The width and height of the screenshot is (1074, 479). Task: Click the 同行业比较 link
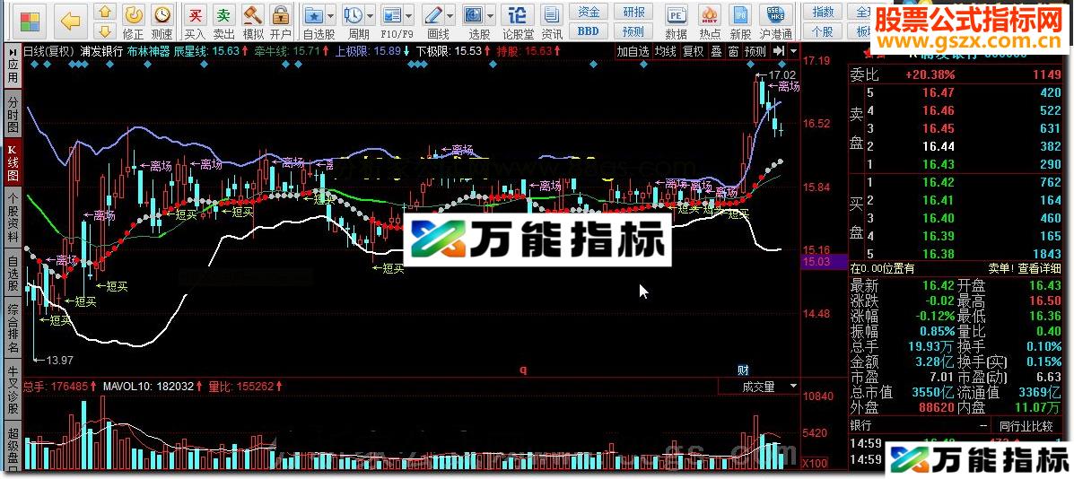(x=1026, y=426)
